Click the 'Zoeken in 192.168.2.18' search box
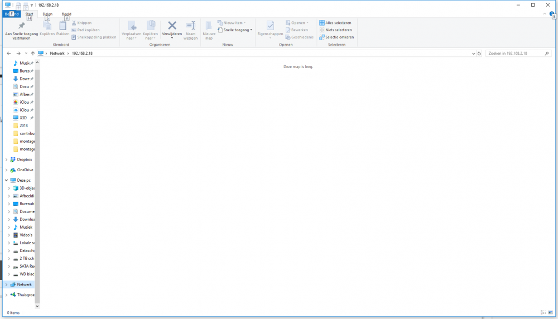This screenshot has width=558, height=319. click(x=516, y=54)
